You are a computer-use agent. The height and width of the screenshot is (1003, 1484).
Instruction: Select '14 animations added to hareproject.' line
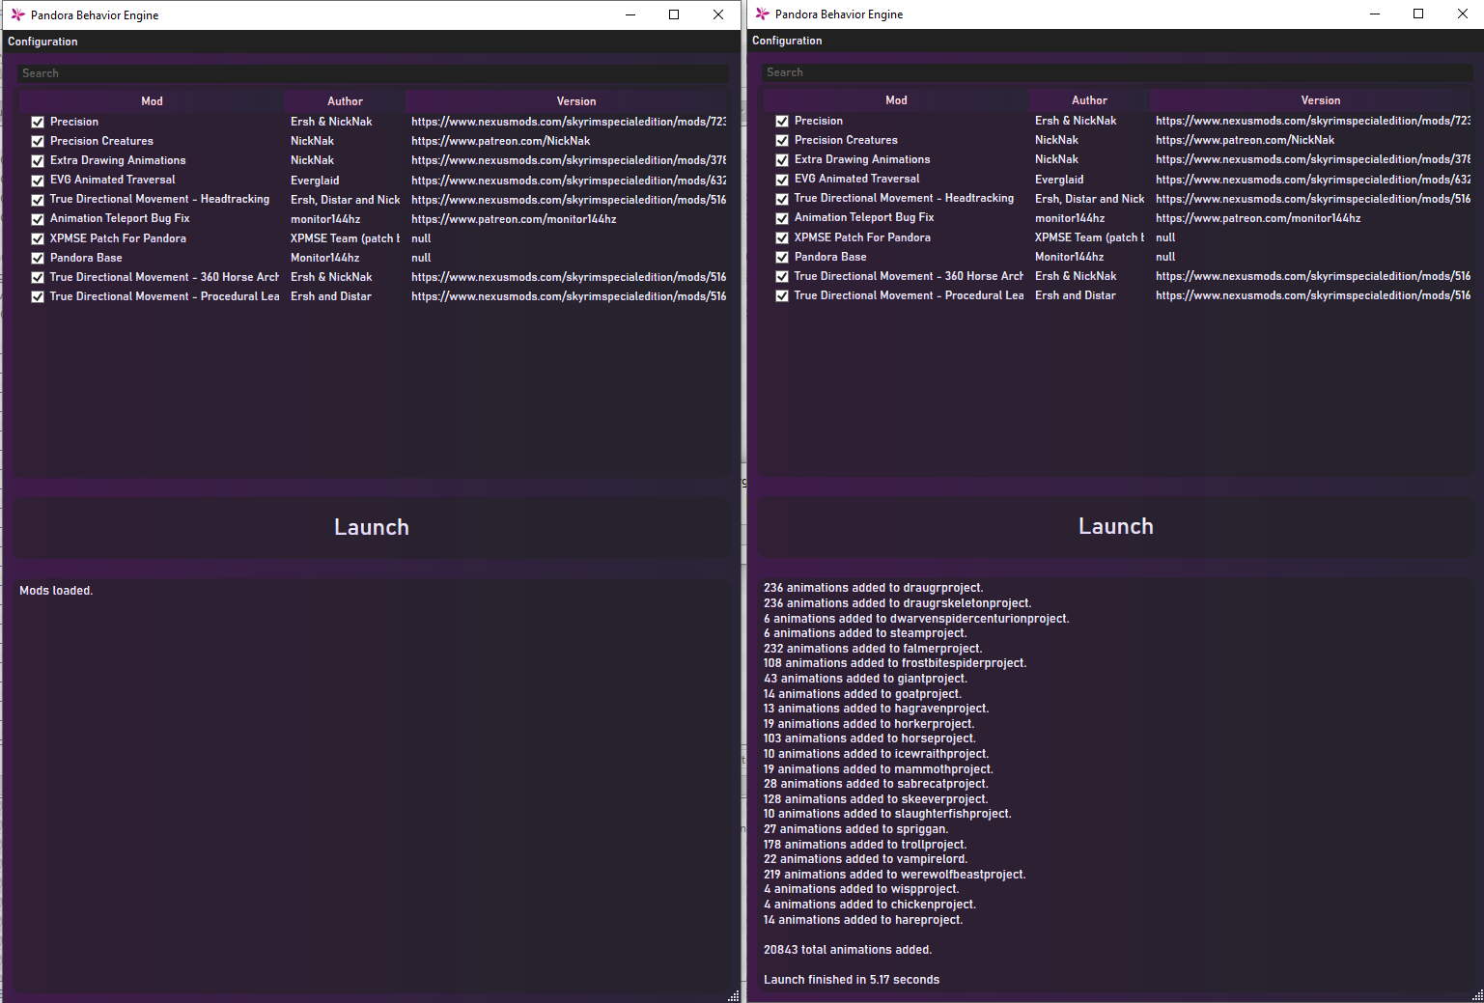[863, 920]
